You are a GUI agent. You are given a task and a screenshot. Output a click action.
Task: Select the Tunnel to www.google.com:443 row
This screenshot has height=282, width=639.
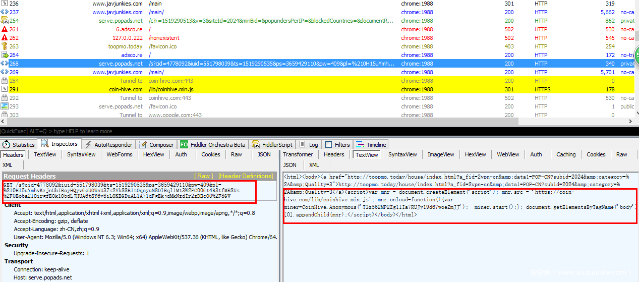[317, 115]
